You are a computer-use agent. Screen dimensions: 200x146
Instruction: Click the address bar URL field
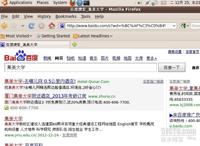[116, 26]
